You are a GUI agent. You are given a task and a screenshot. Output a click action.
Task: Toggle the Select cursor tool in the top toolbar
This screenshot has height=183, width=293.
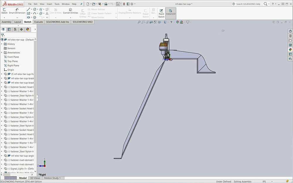pyautogui.click(x=118, y=4)
